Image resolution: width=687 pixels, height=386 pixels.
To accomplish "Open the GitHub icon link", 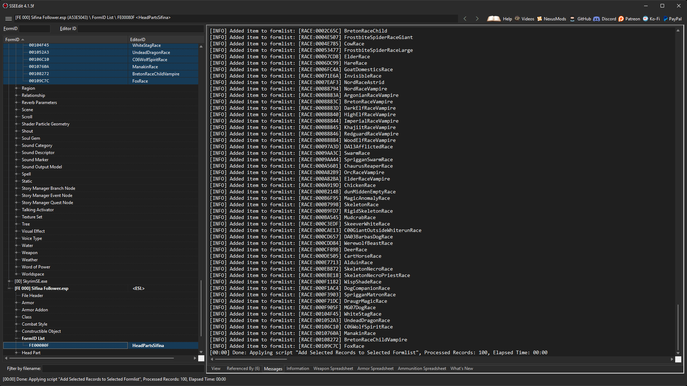I will (x=572, y=19).
